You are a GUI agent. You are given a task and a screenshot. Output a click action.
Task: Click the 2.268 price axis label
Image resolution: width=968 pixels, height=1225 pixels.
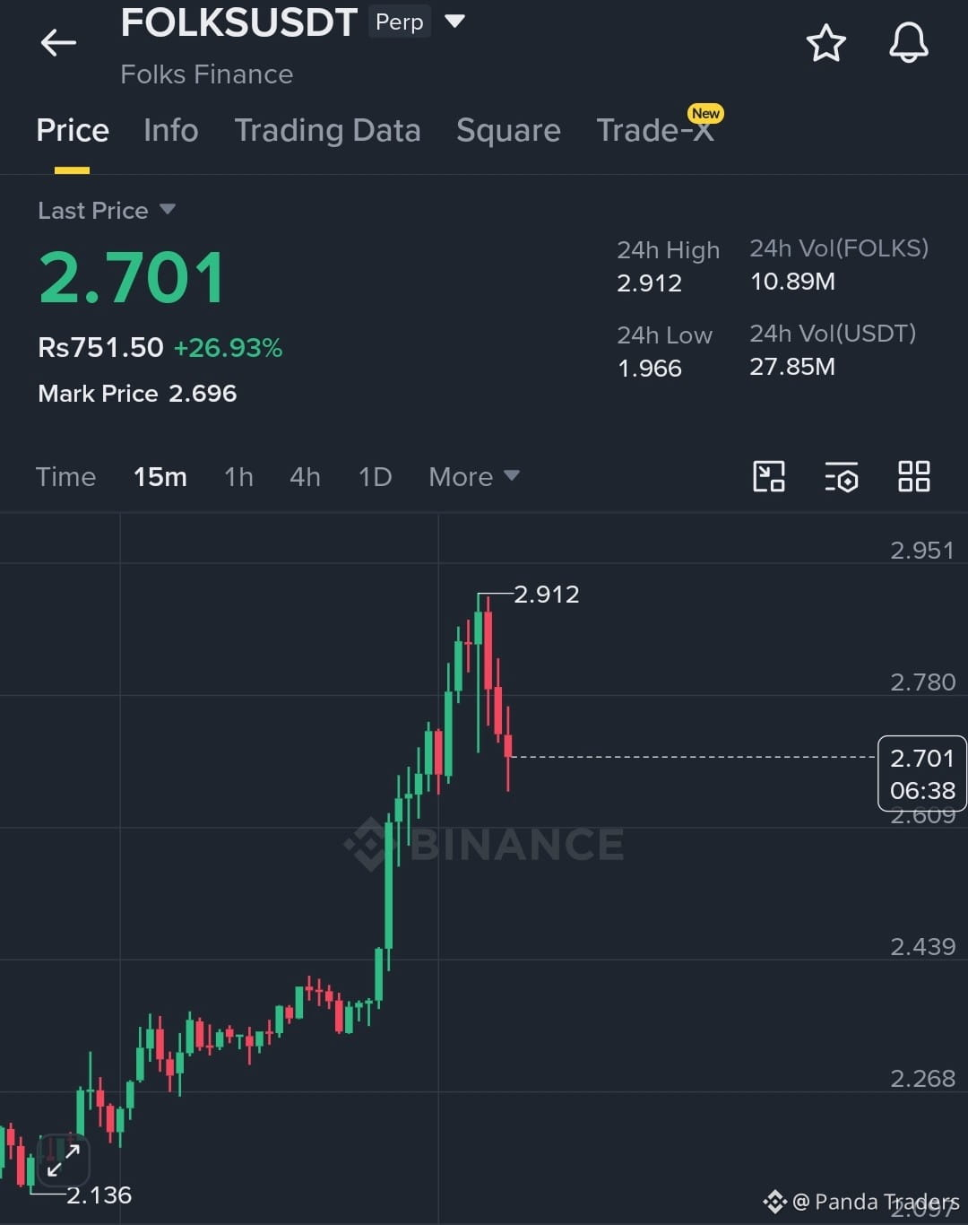(x=922, y=1078)
